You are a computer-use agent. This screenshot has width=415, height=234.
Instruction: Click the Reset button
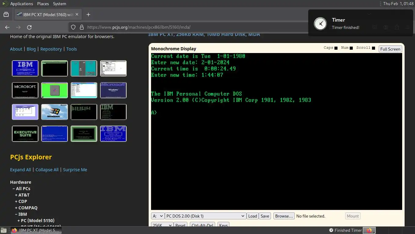(x=180, y=225)
